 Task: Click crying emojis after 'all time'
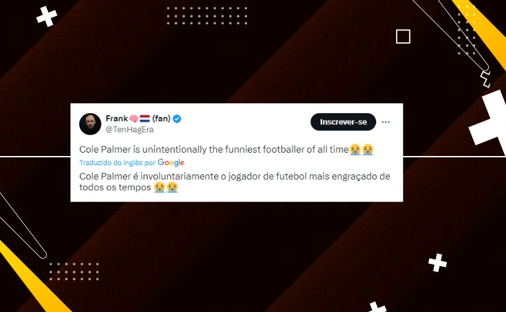pos(362,149)
